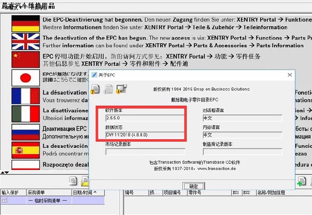
Task: Click the text 戴姆勒电子零件目录EPC in the dialog
Action: coord(195,99)
